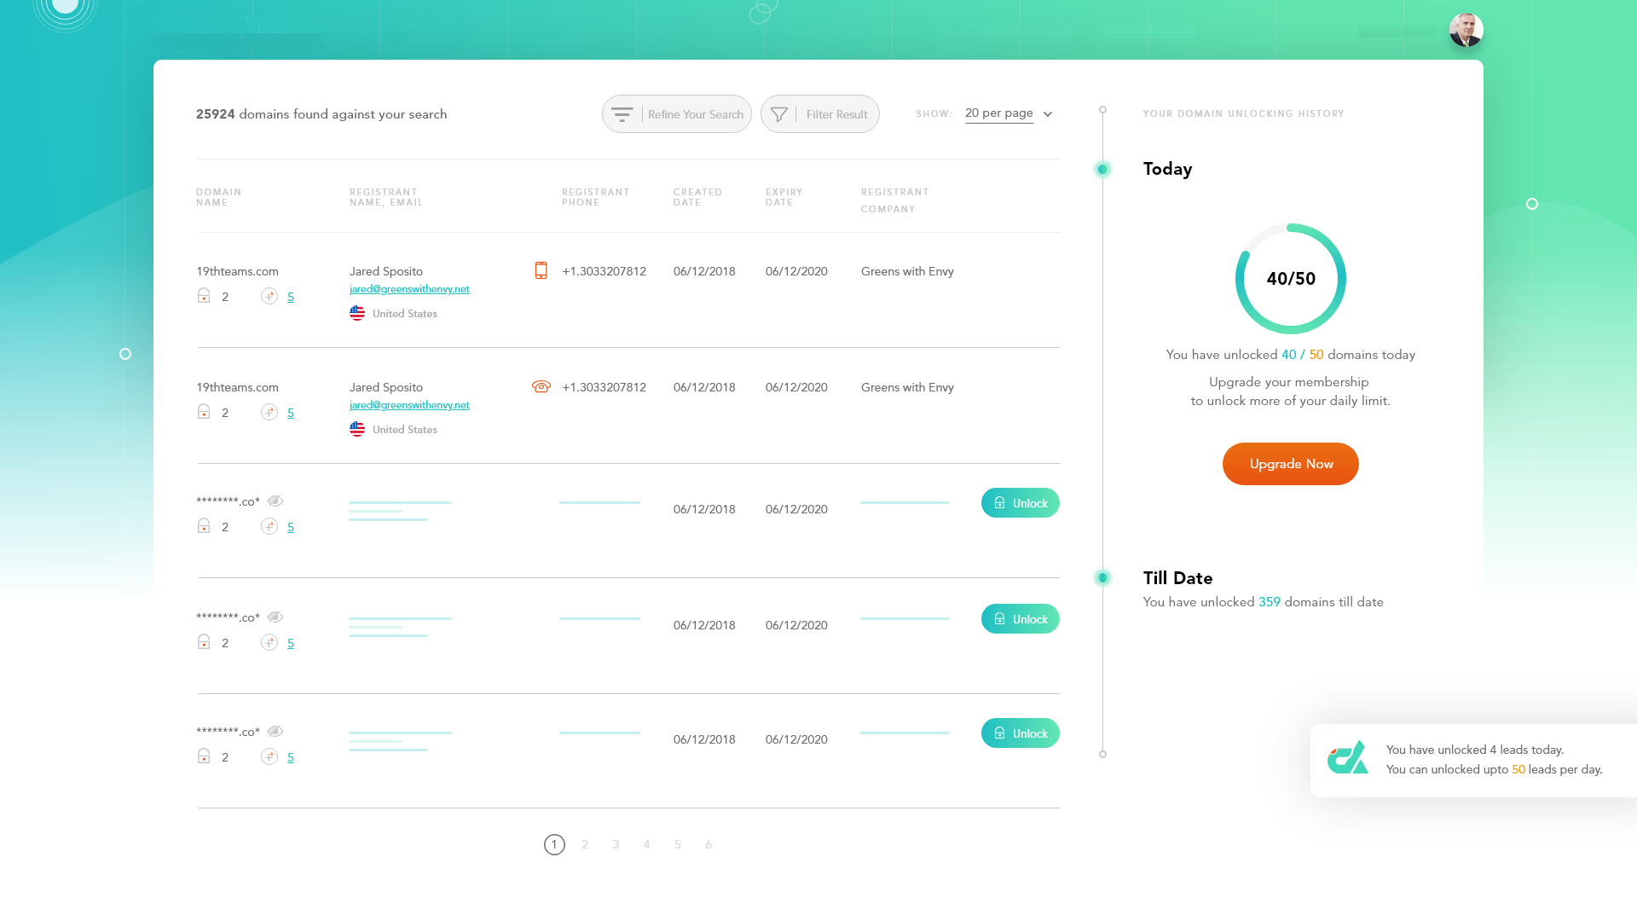Click the '359' unlocked domains count
The height and width of the screenshot is (921, 1637).
1270,602
